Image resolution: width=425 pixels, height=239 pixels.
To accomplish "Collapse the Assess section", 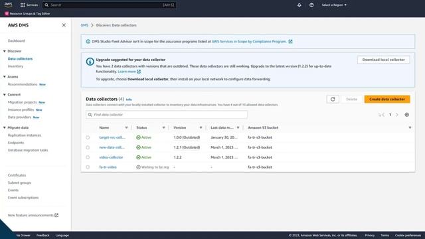I will coord(5,77).
